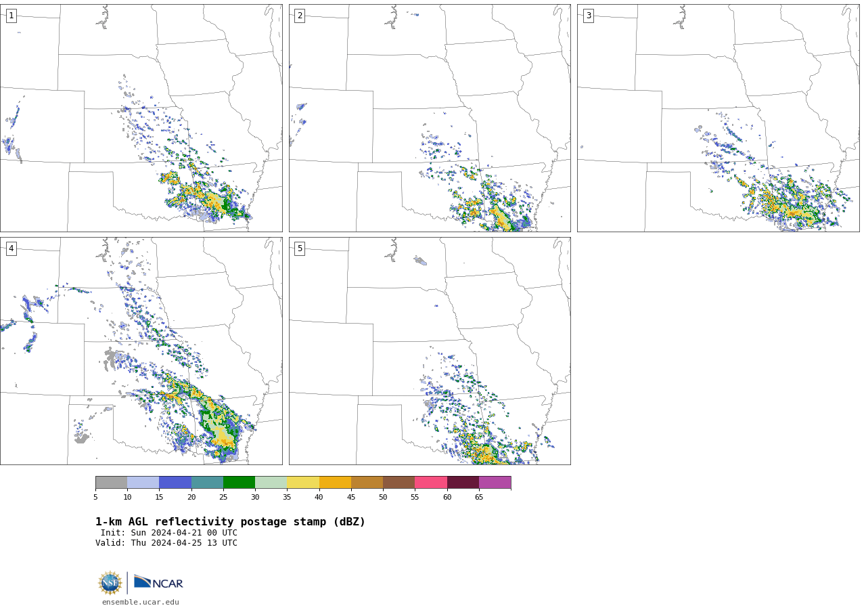Click the panel number label 4
This screenshot has height=610, width=866.
pos(11,248)
